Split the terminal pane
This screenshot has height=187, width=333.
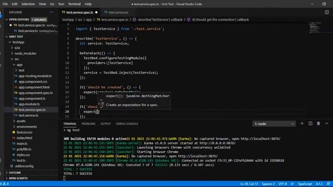[x=310, y=124]
